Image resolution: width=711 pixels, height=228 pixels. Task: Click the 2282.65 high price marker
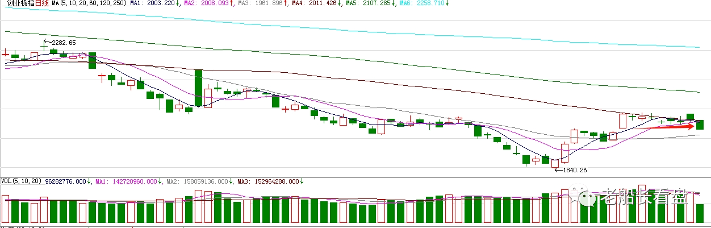click(x=63, y=43)
